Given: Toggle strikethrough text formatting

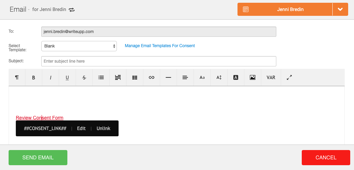Looking at the screenshot, I should (x=84, y=77).
